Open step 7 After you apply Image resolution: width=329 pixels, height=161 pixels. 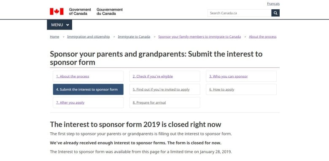(x=88, y=102)
